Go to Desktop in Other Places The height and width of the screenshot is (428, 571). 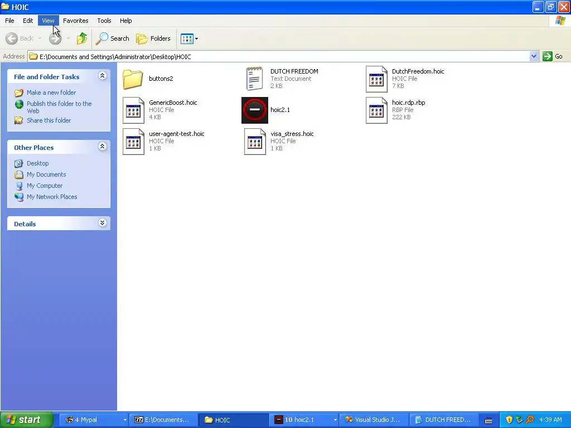click(37, 163)
